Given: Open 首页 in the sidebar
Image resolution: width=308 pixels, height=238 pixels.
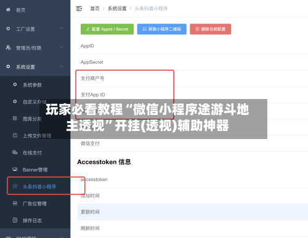Looking at the screenshot, I should point(20,10).
